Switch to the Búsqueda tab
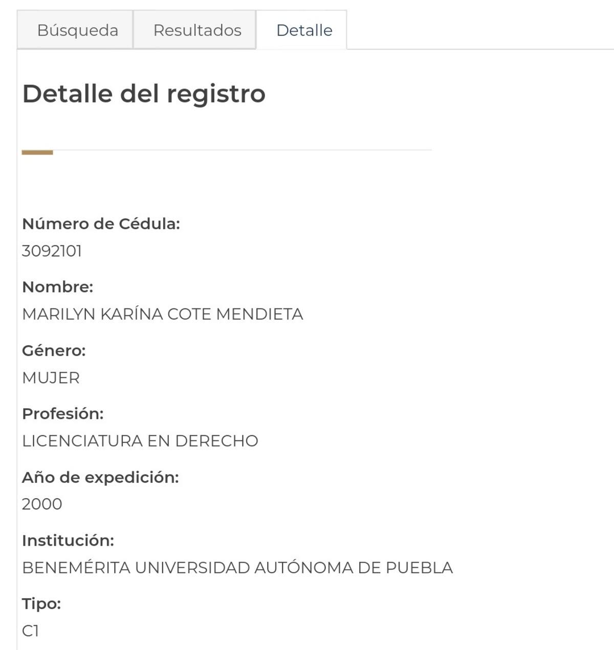Image resolution: width=614 pixels, height=650 pixels. [77, 30]
